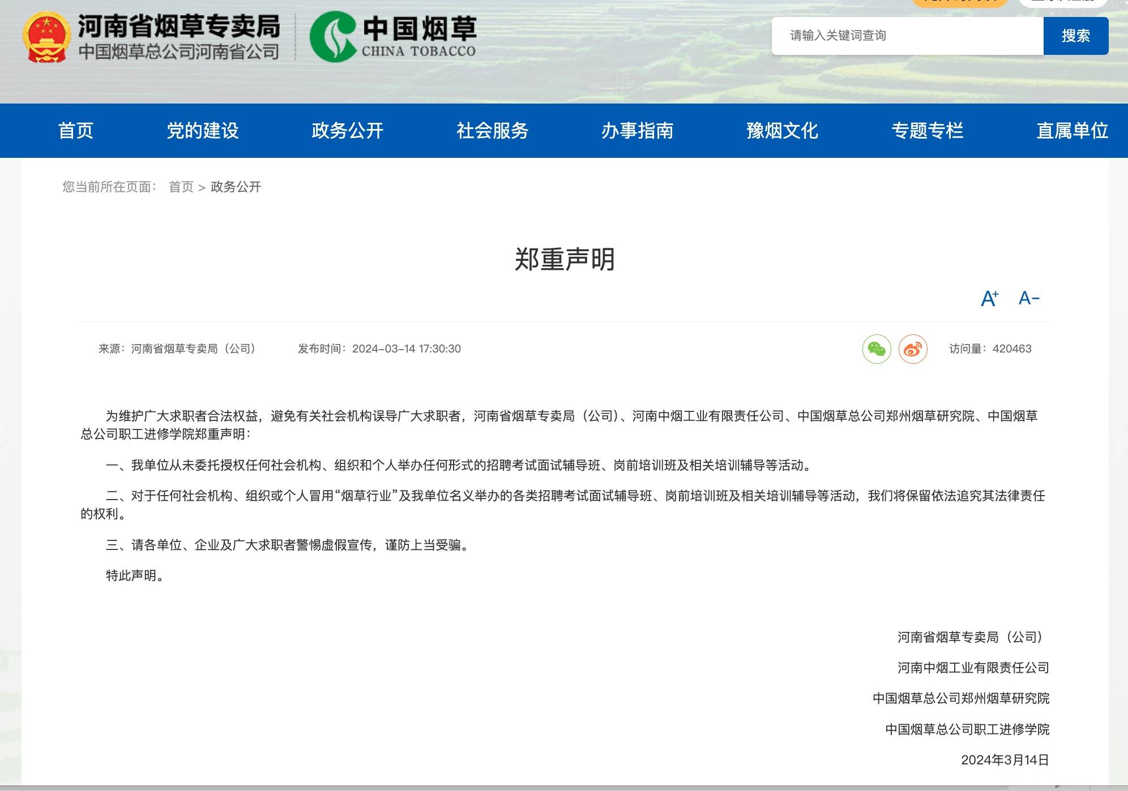Image resolution: width=1128 pixels, height=791 pixels.
Task: Open the 首页 navigation menu item
Action: 76,131
